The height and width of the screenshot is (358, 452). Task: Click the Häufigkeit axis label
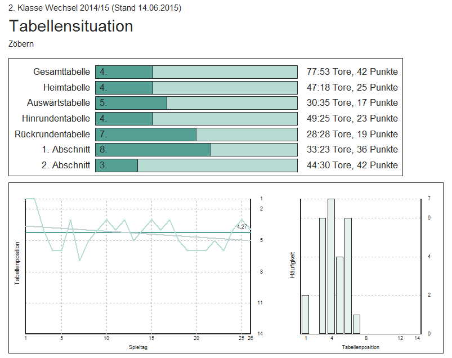coord(292,266)
